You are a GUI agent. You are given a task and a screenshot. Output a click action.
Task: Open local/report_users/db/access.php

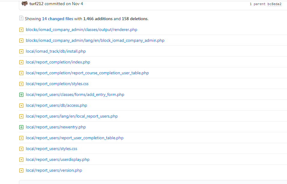point(56,105)
